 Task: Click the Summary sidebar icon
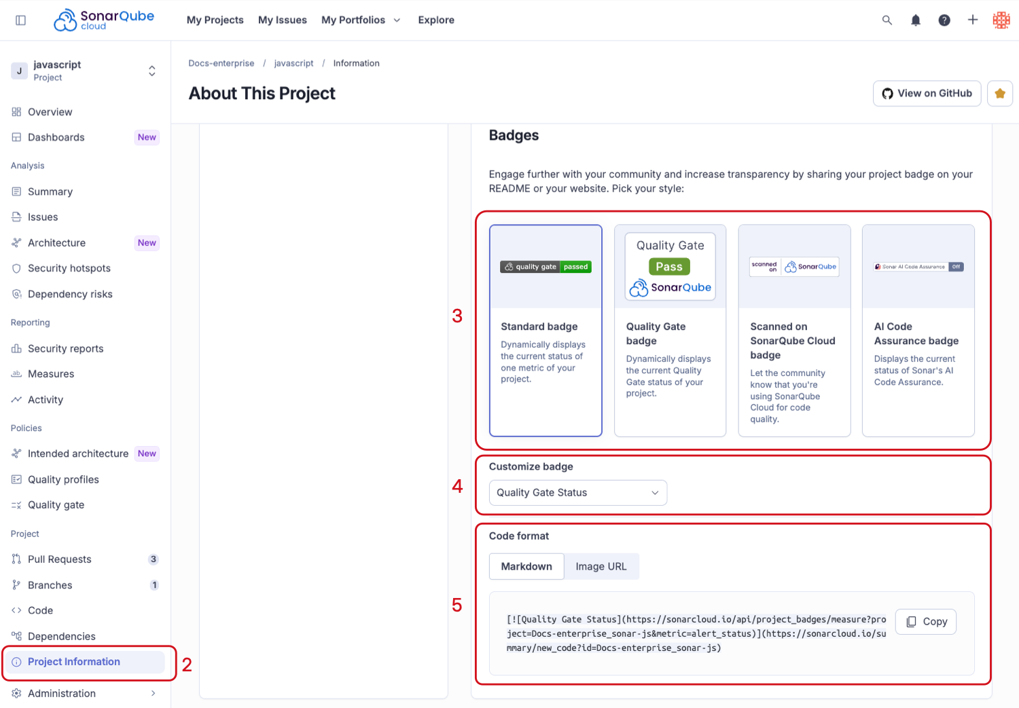16,191
